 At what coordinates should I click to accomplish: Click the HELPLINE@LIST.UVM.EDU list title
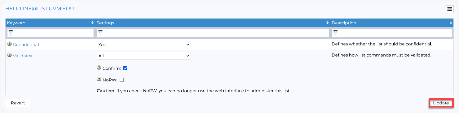[40, 9]
